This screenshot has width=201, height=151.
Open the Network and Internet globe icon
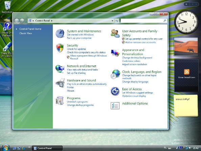tap(60, 69)
